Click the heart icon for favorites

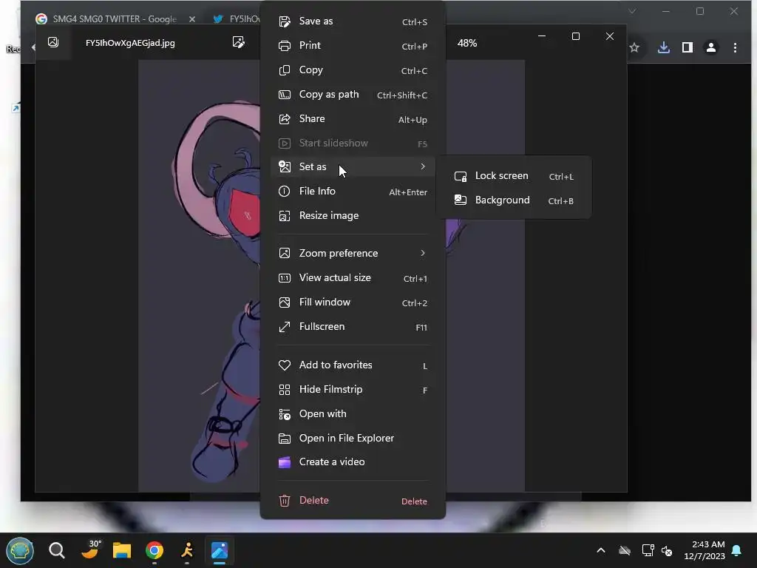click(x=285, y=365)
